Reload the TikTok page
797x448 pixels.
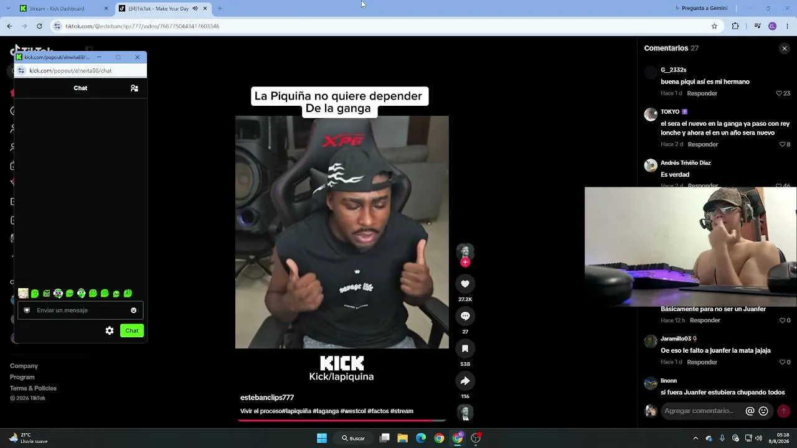(x=39, y=26)
